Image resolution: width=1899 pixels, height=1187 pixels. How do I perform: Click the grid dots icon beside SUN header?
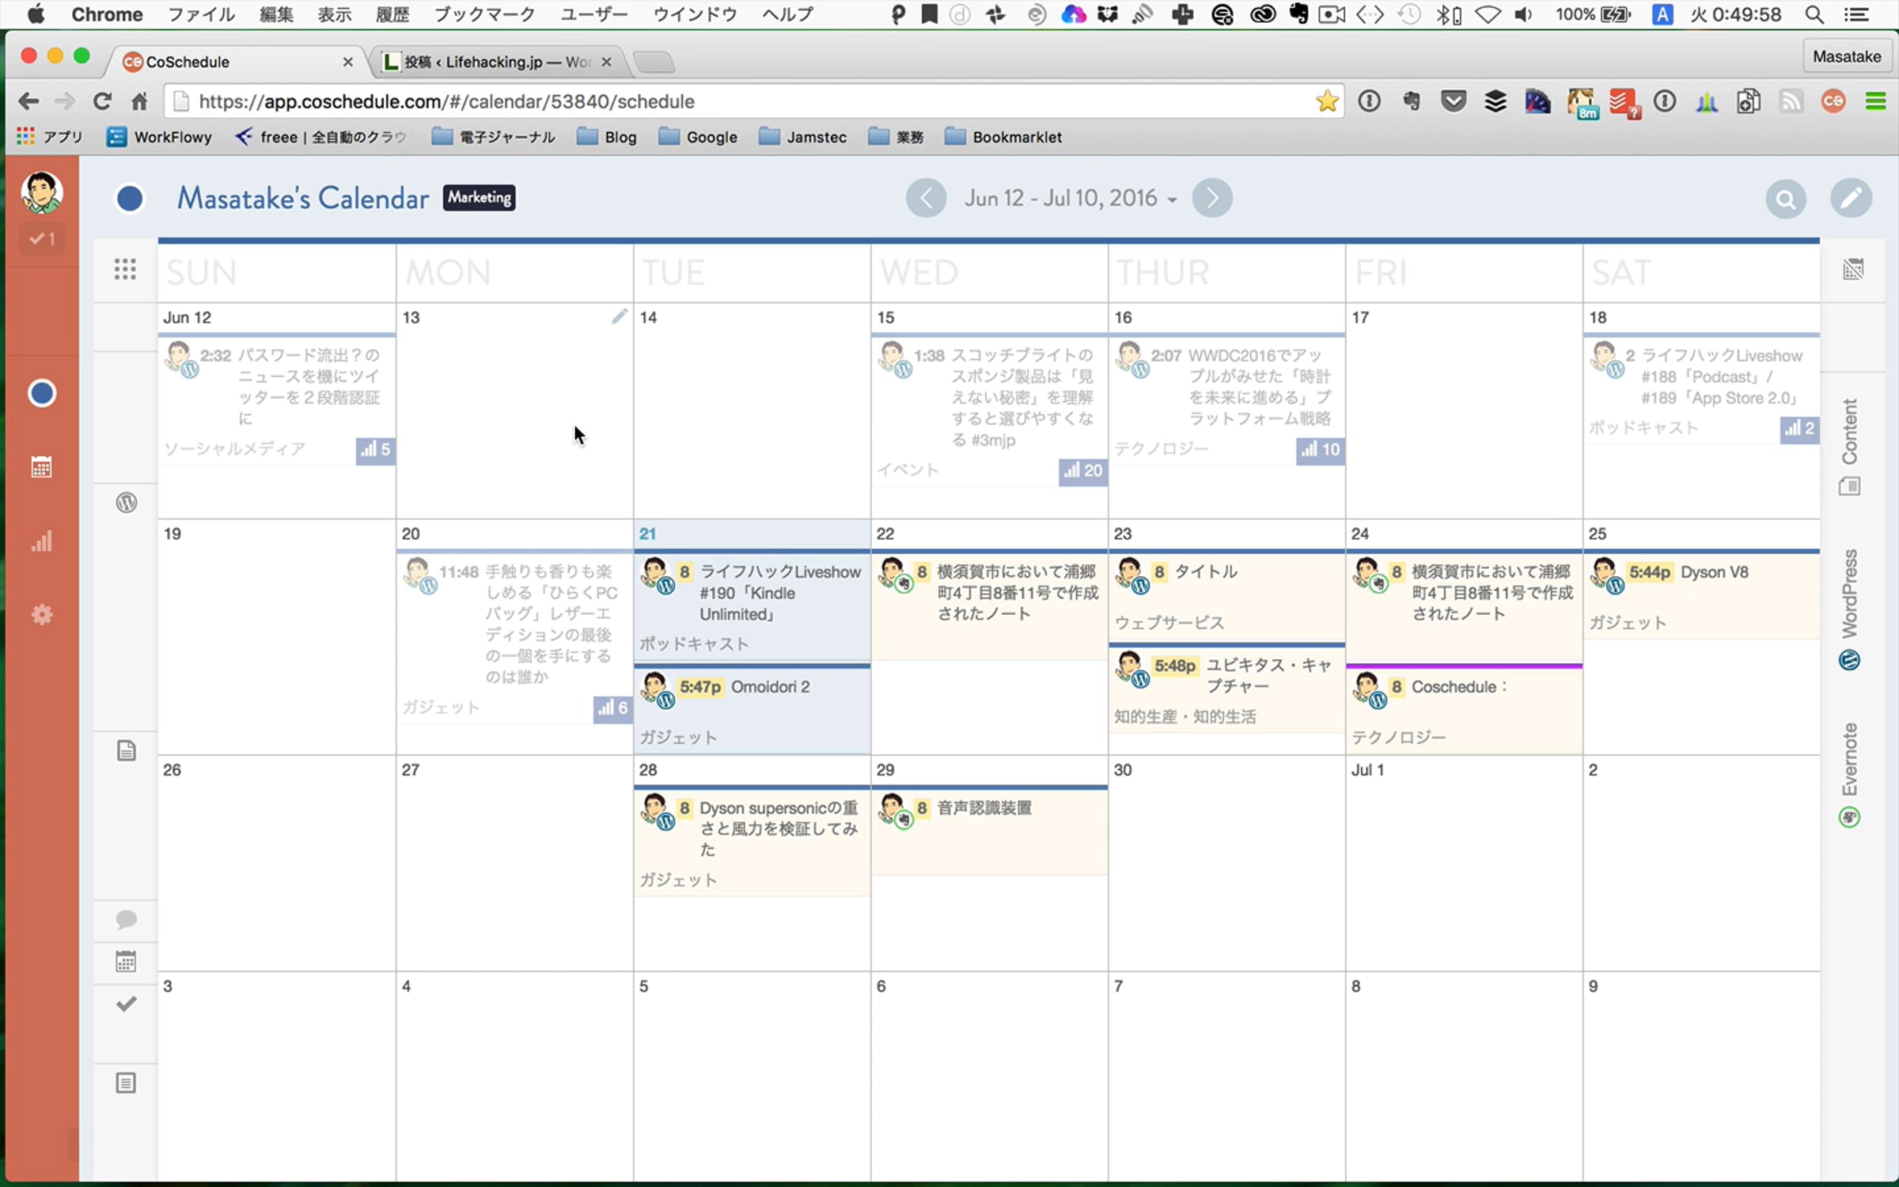(x=125, y=269)
